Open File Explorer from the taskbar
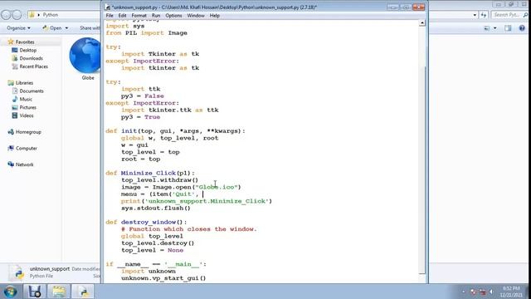531x299 pixels. click(59, 292)
